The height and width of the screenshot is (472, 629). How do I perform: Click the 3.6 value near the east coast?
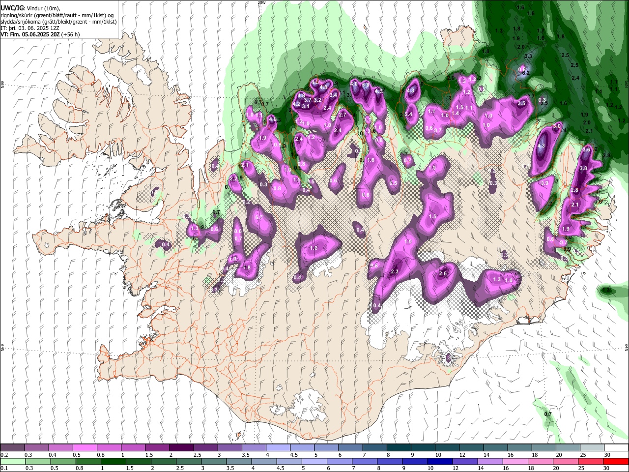click(586, 149)
